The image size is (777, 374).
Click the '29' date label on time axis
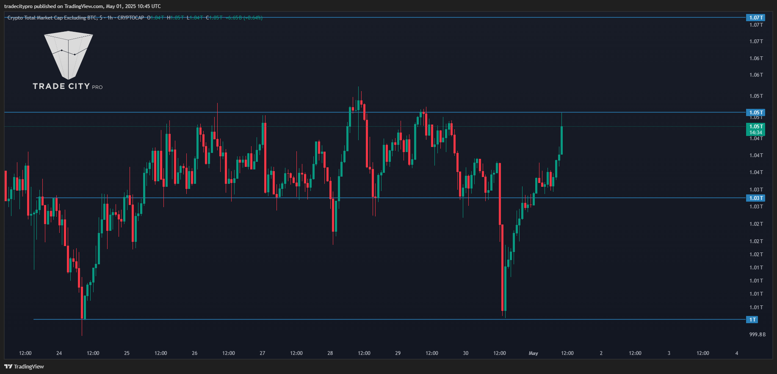pyautogui.click(x=398, y=353)
